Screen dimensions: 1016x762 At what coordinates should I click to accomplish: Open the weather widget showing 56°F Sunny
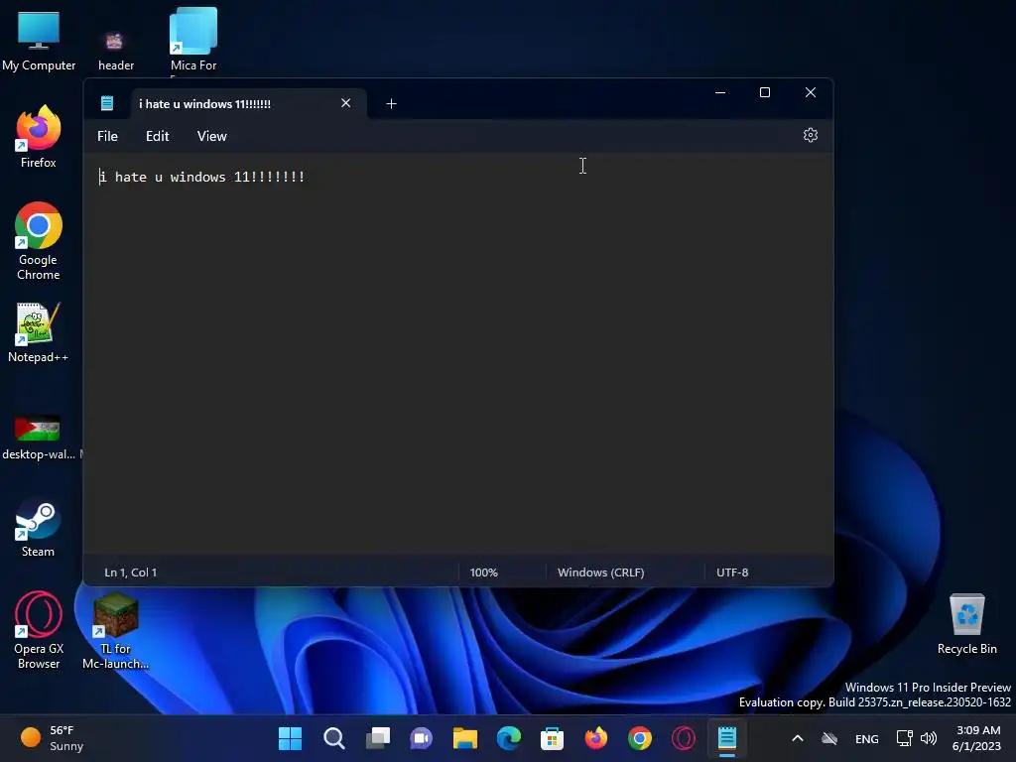pyautogui.click(x=54, y=738)
